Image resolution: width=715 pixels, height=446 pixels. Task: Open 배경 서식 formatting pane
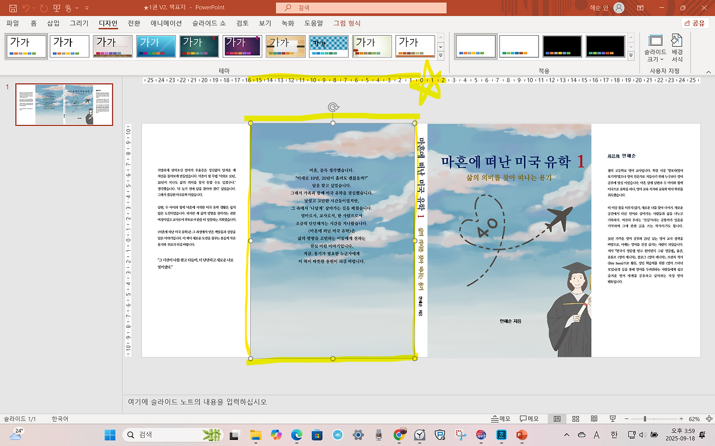[x=676, y=47]
